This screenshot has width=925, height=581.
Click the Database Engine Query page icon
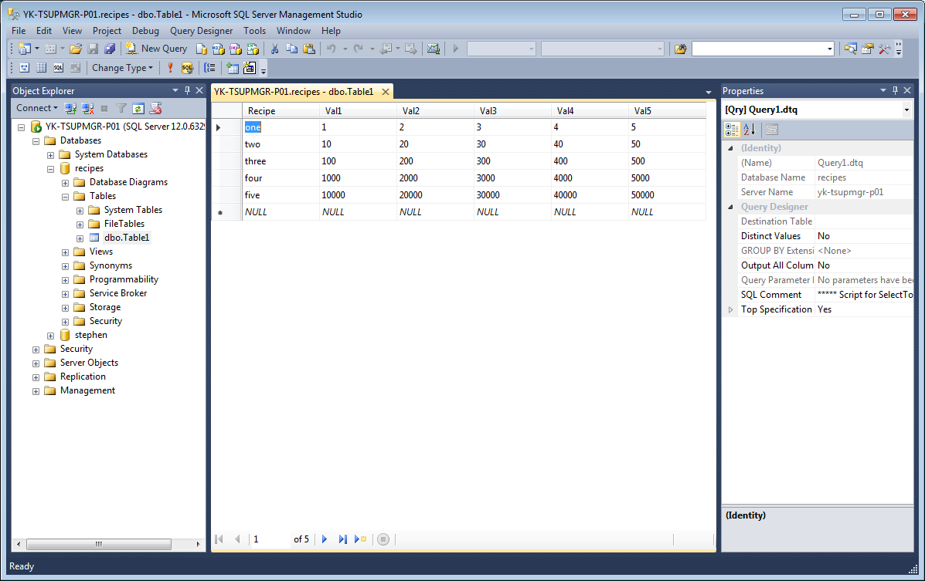click(202, 49)
